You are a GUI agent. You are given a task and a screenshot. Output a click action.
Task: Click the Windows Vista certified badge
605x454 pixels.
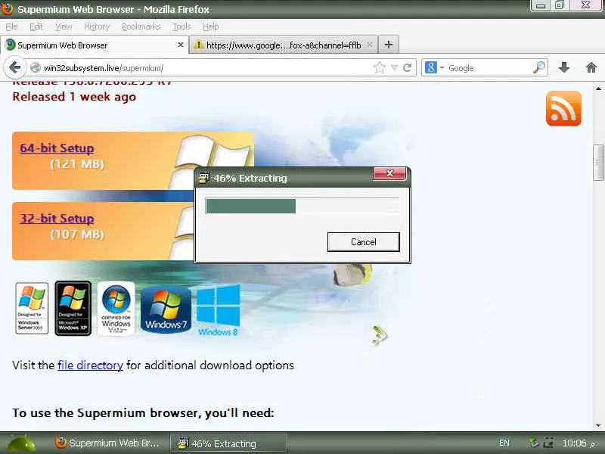116,308
